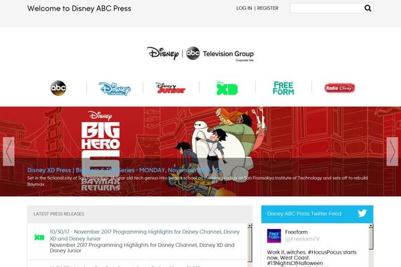Show the next carousel slide
This screenshot has width=401, height=267.
click(x=392, y=152)
